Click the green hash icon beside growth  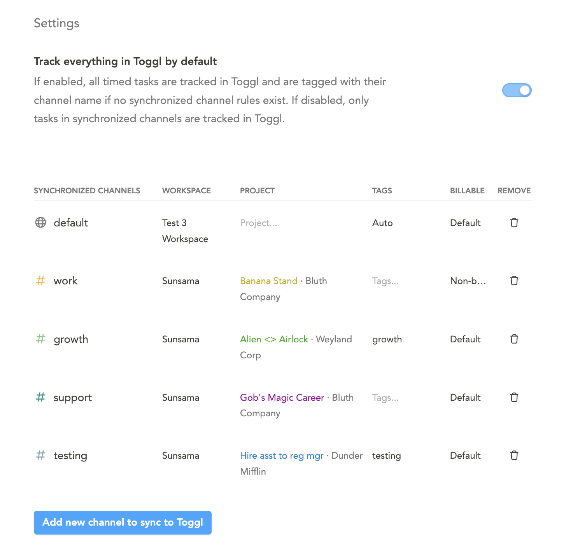pyautogui.click(x=40, y=339)
